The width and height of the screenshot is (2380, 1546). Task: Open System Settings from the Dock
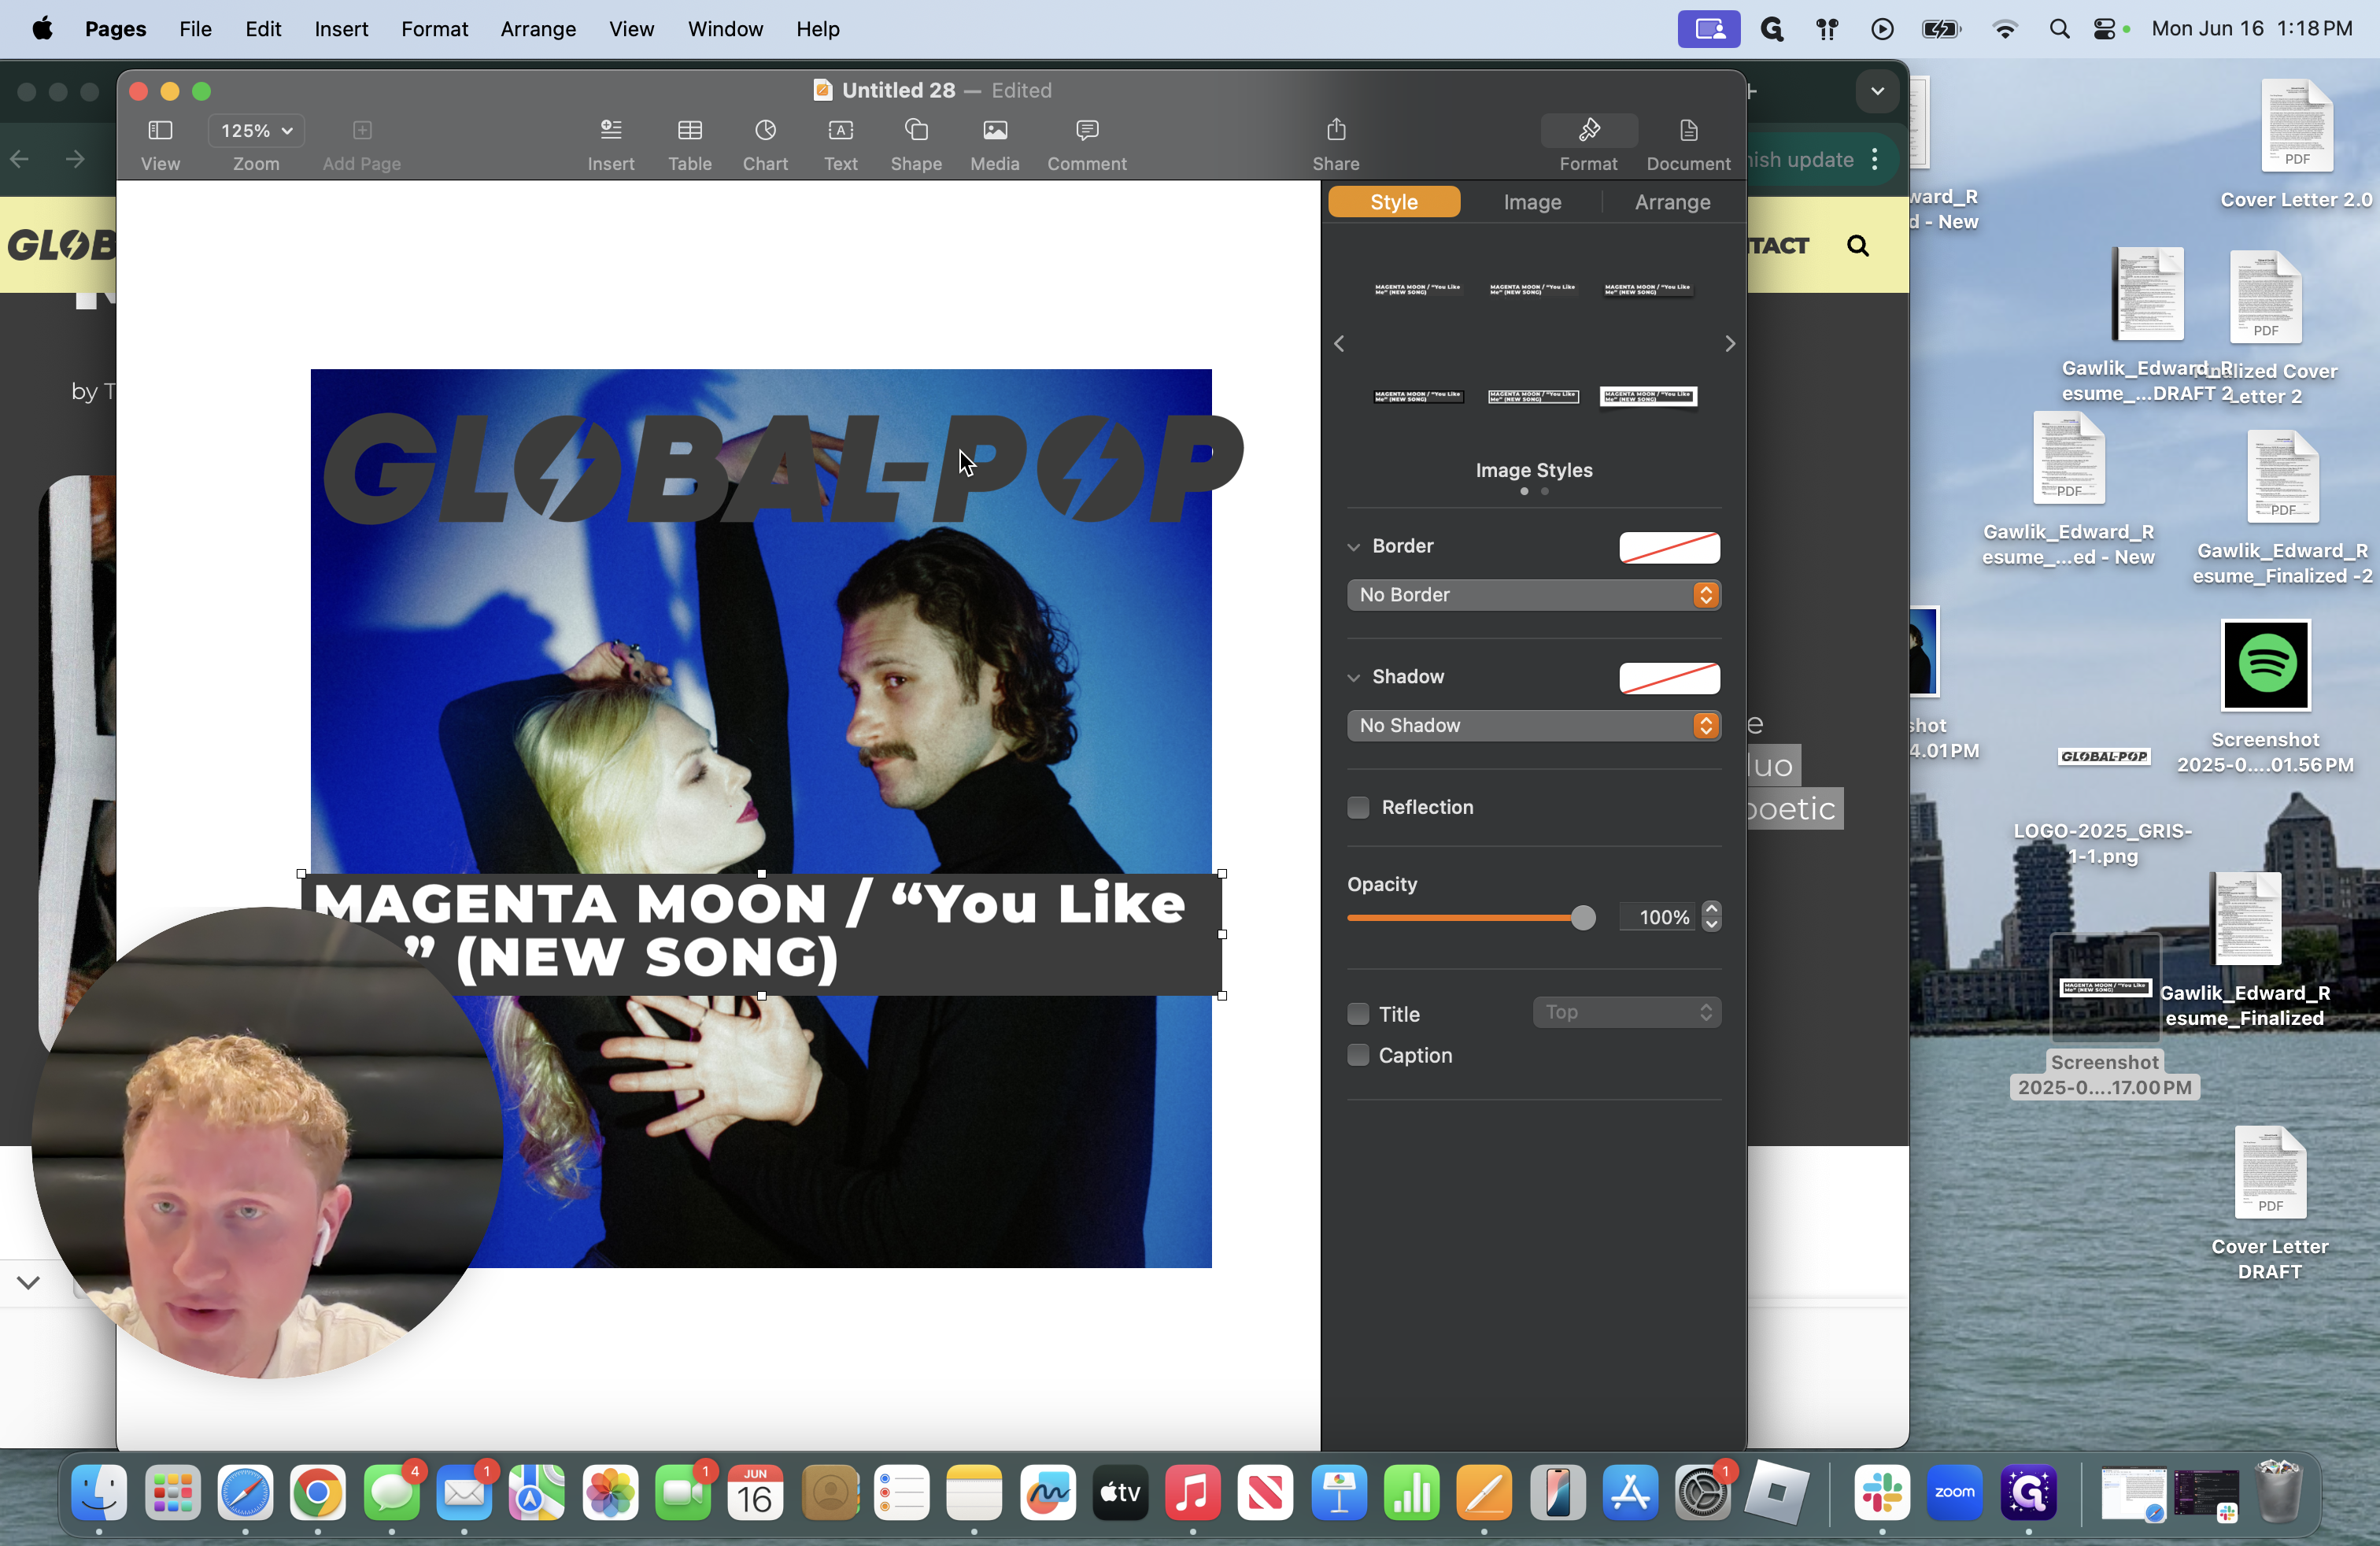coord(1702,1493)
